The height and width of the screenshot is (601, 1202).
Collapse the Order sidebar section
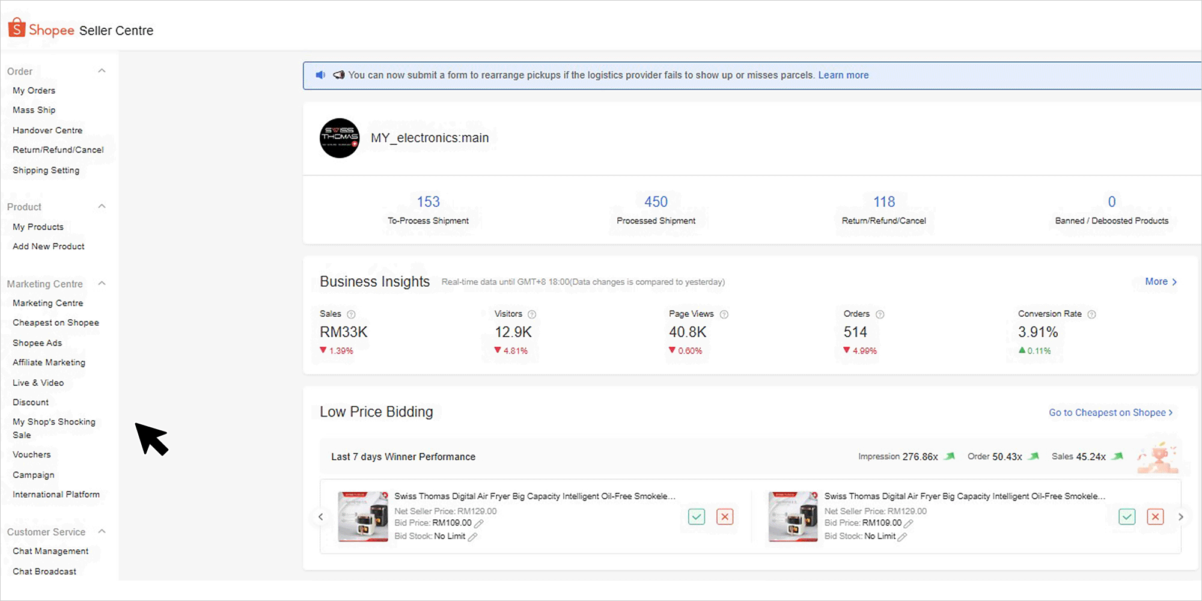(x=102, y=71)
